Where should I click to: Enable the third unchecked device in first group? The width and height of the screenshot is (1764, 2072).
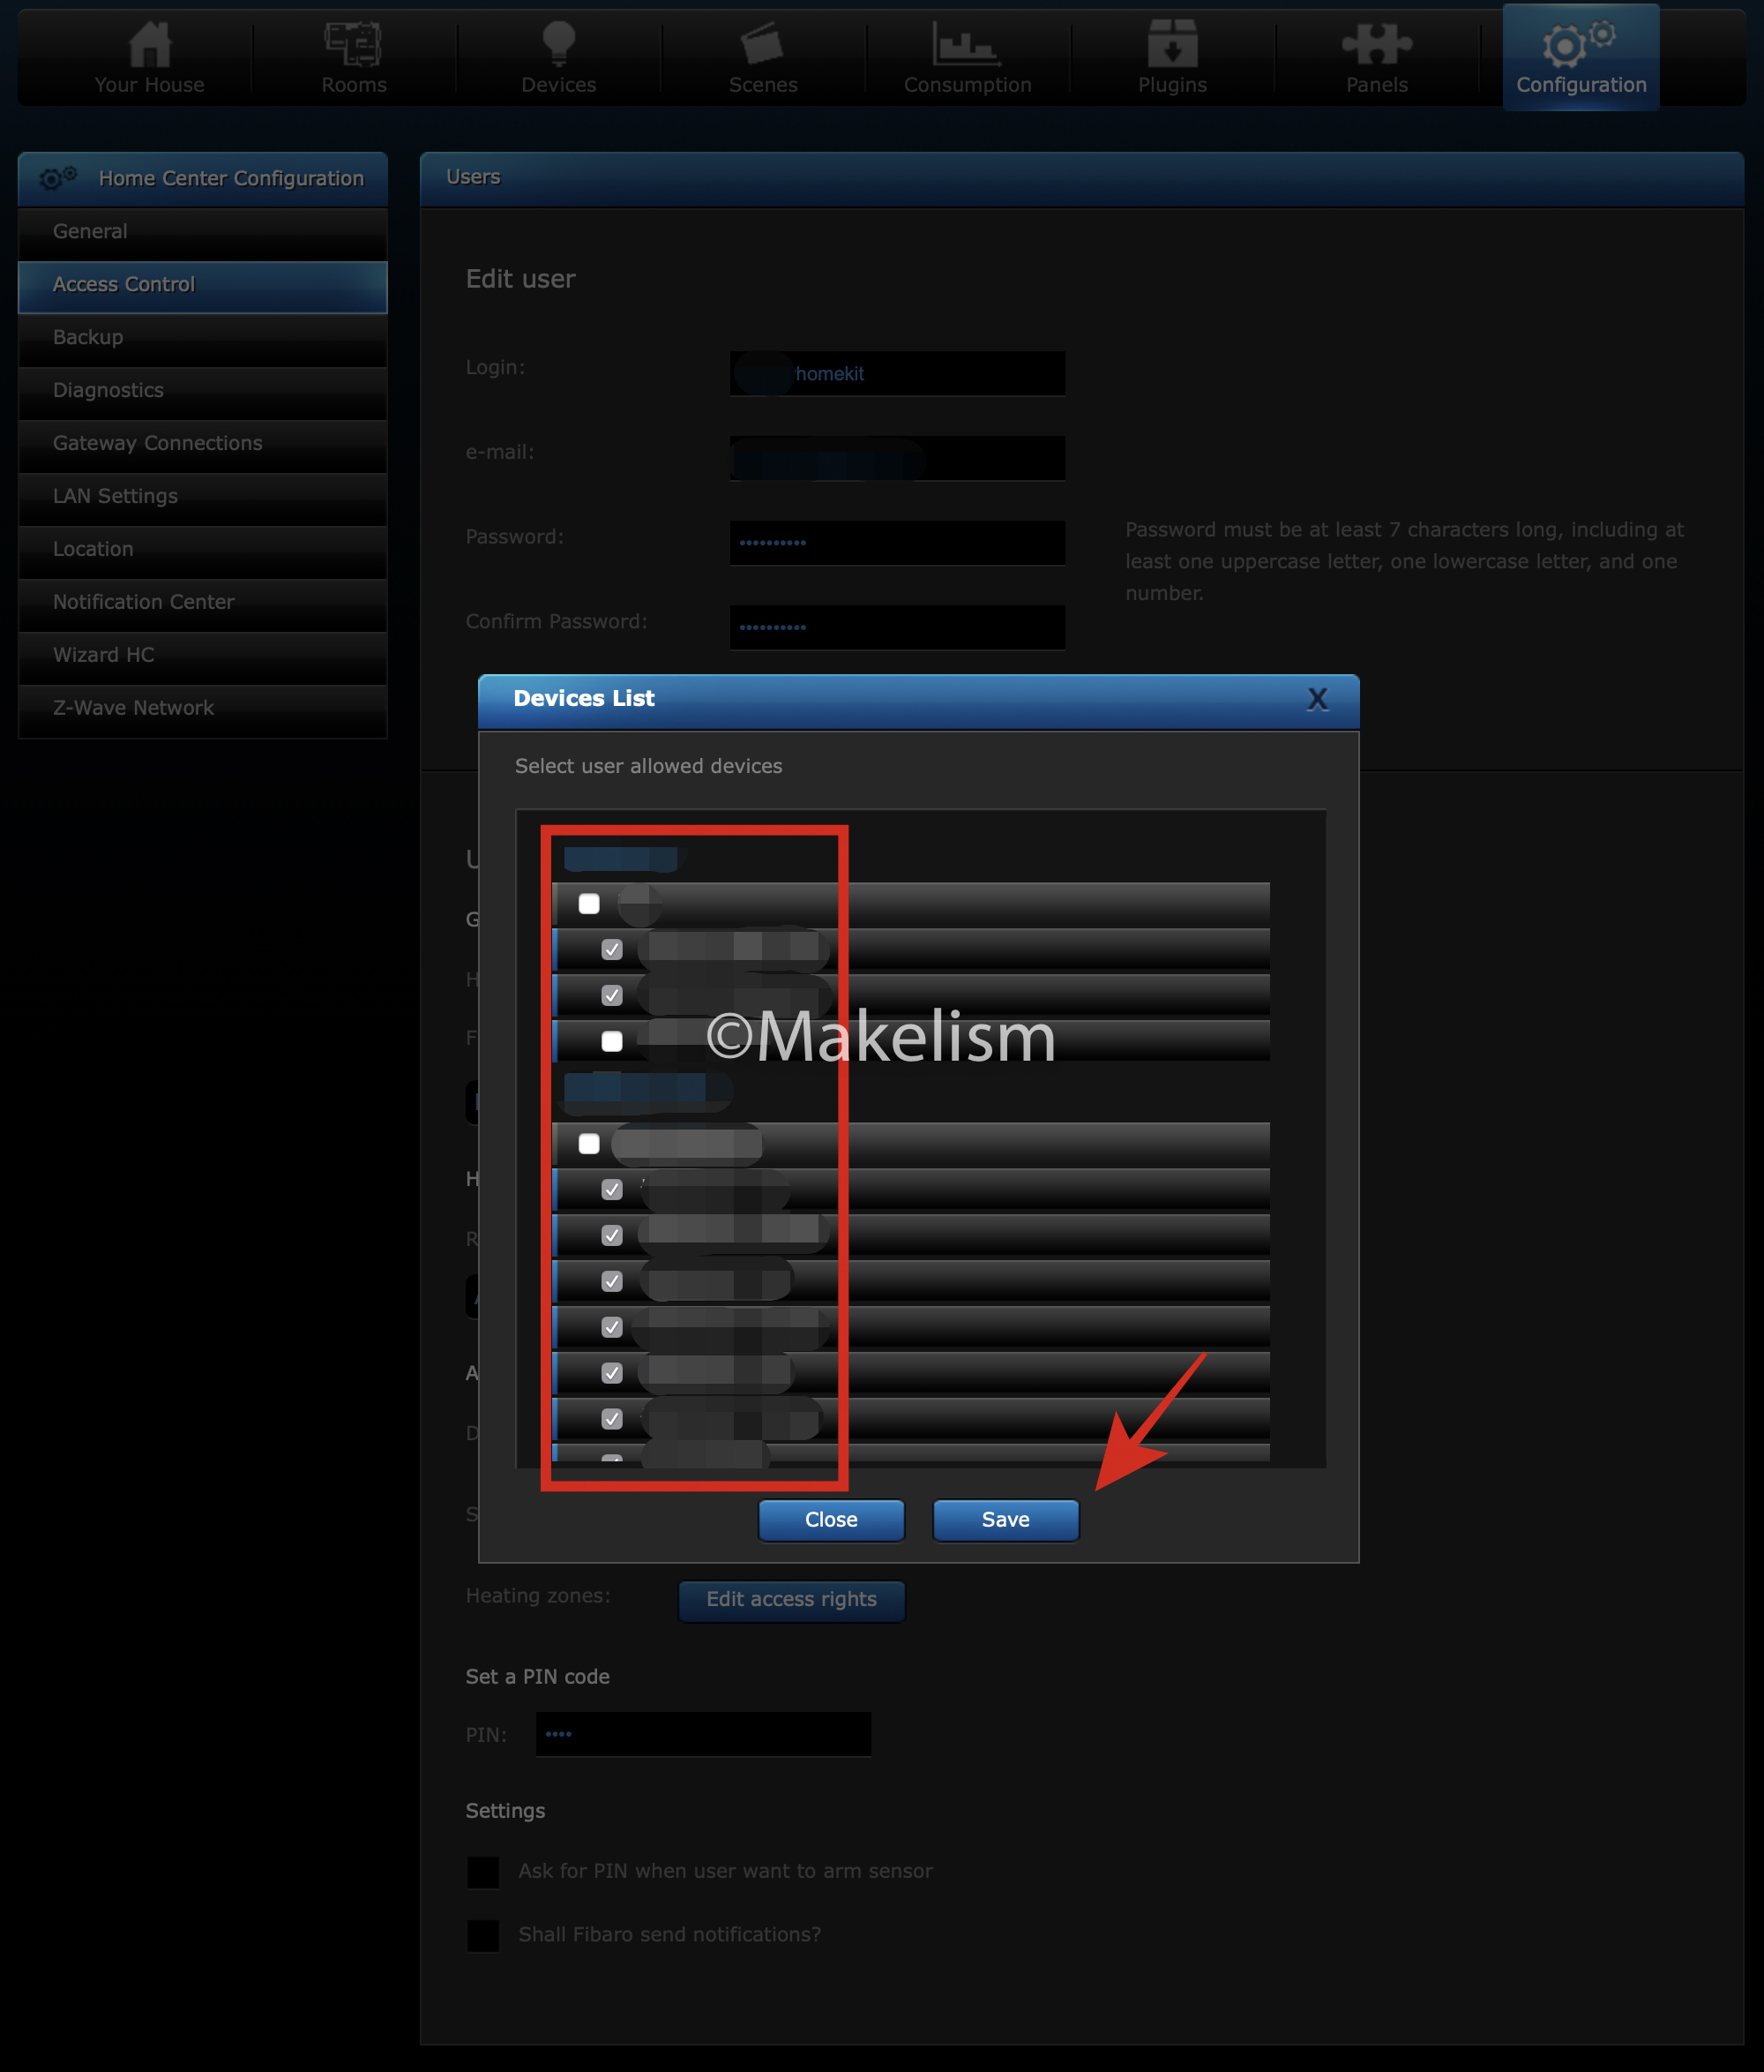(611, 1041)
